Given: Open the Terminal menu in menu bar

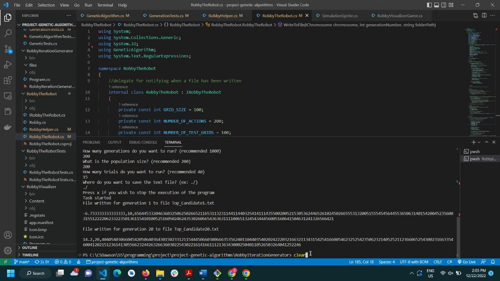Looking at the screenshot, I should [105, 5].
